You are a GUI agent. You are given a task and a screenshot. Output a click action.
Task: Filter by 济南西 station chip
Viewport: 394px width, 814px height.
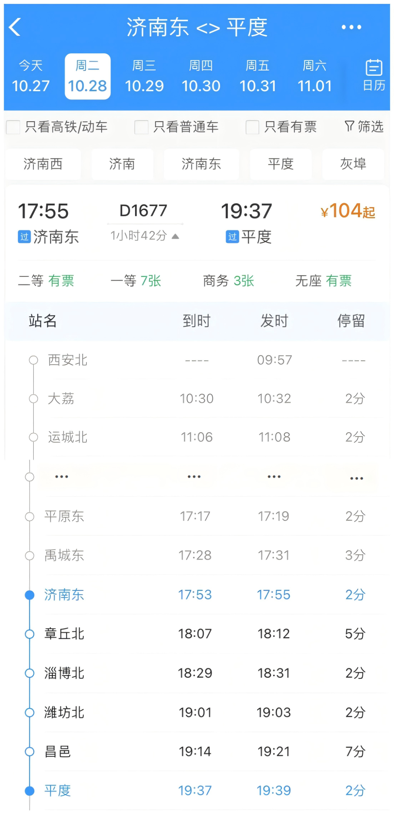43,164
